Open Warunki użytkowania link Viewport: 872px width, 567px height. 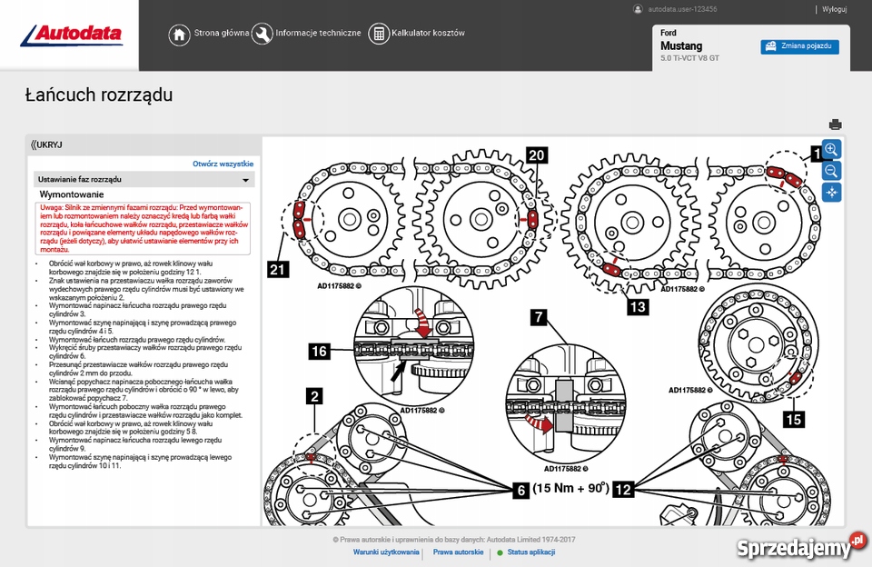[386, 552]
